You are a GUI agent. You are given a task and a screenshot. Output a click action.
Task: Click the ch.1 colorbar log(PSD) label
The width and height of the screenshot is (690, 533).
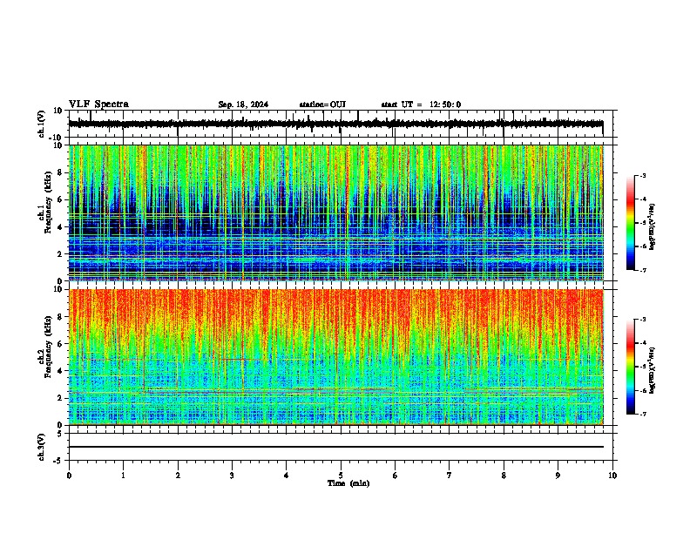652,227
